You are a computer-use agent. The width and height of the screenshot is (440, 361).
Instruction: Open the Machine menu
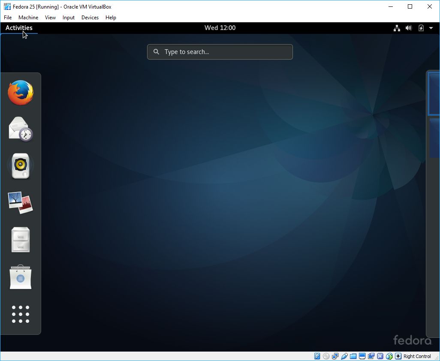pos(28,18)
